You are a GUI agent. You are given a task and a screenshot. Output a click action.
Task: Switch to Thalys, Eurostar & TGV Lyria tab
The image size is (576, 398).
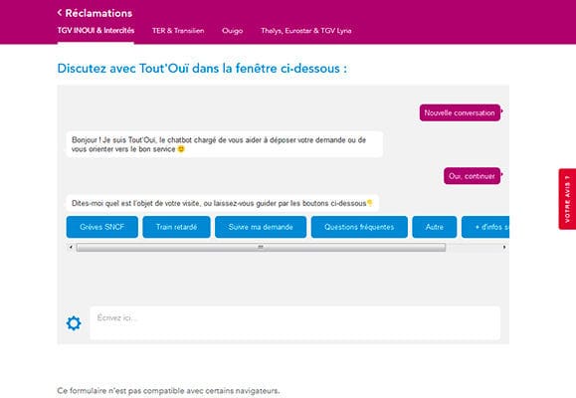pyautogui.click(x=306, y=31)
